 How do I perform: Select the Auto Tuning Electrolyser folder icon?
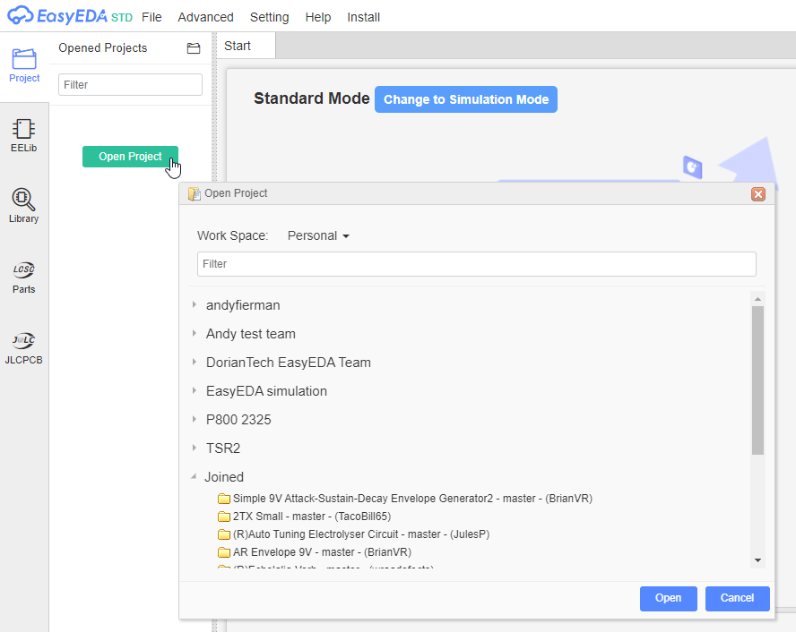(x=224, y=534)
